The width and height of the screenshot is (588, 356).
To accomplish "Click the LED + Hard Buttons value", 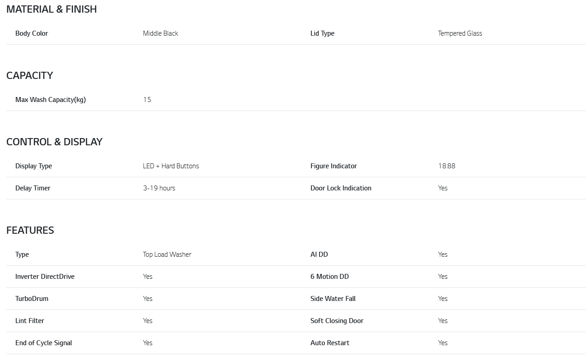I will click(x=171, y=166).
